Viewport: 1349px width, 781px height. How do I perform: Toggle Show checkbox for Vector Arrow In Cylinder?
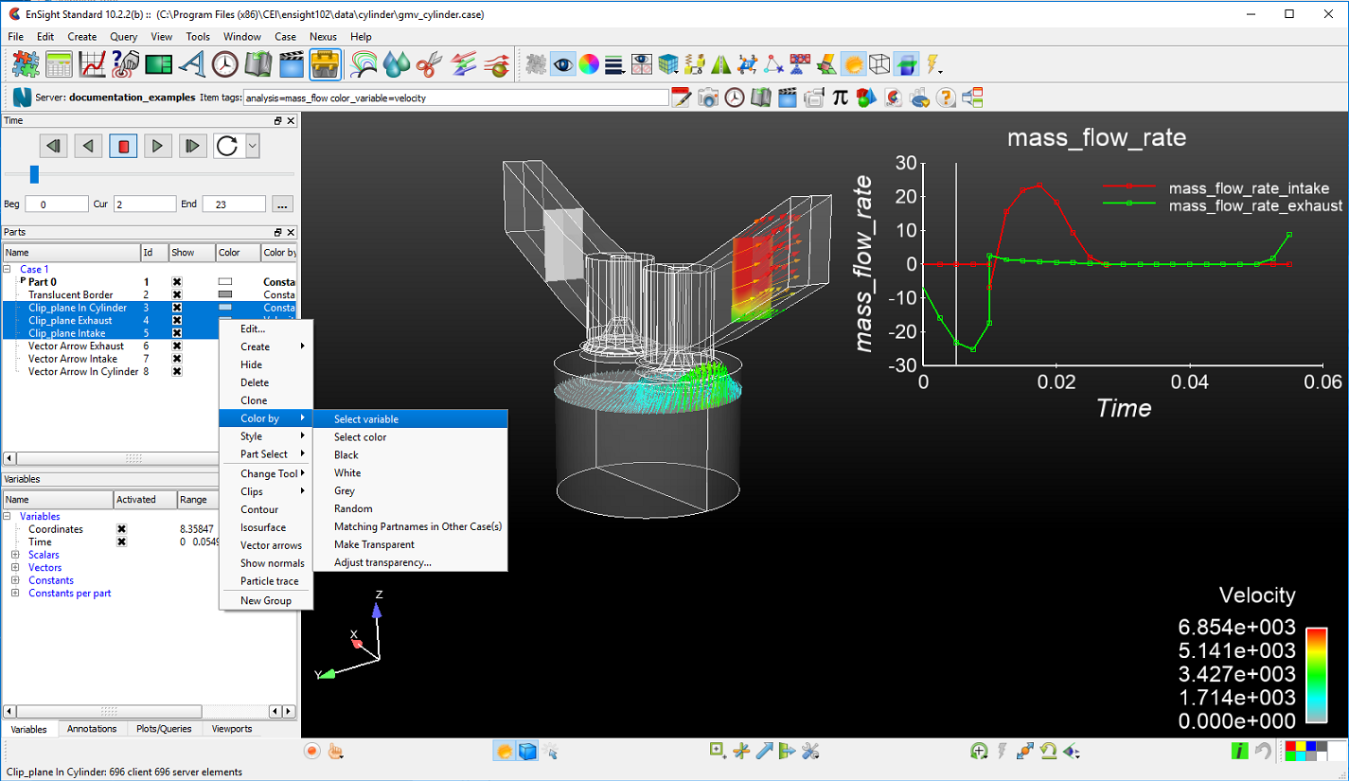(x=177, y=372)
